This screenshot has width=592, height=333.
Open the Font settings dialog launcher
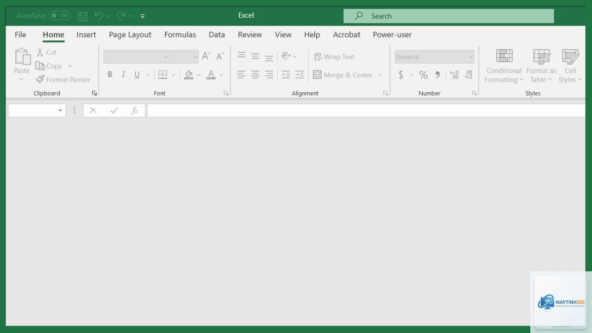point(226,93)
